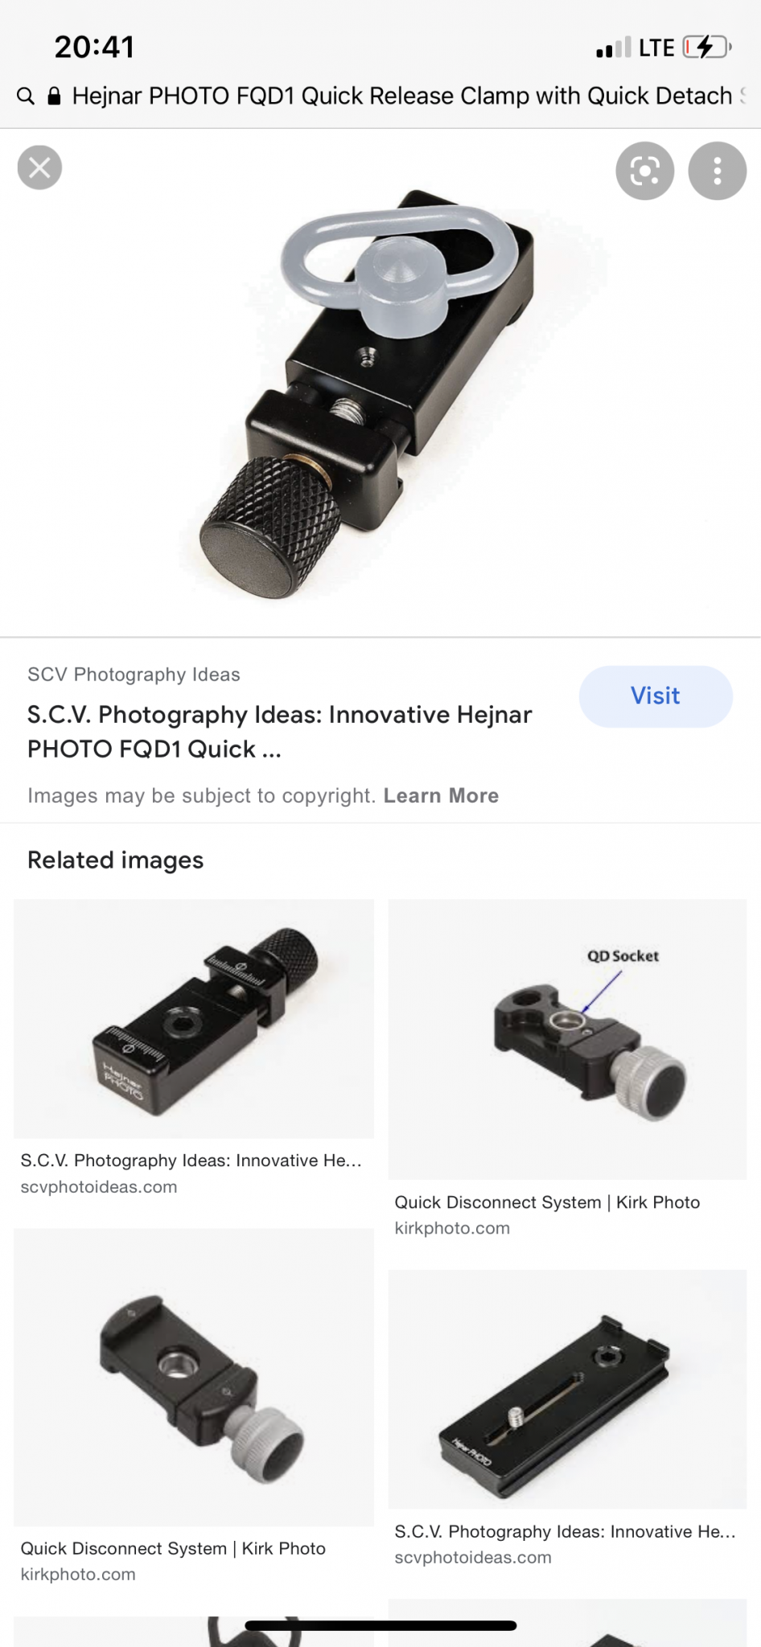Open the QD Socket related image
The height and width of the screenshot is (1647, 761).
[567, 1039]
